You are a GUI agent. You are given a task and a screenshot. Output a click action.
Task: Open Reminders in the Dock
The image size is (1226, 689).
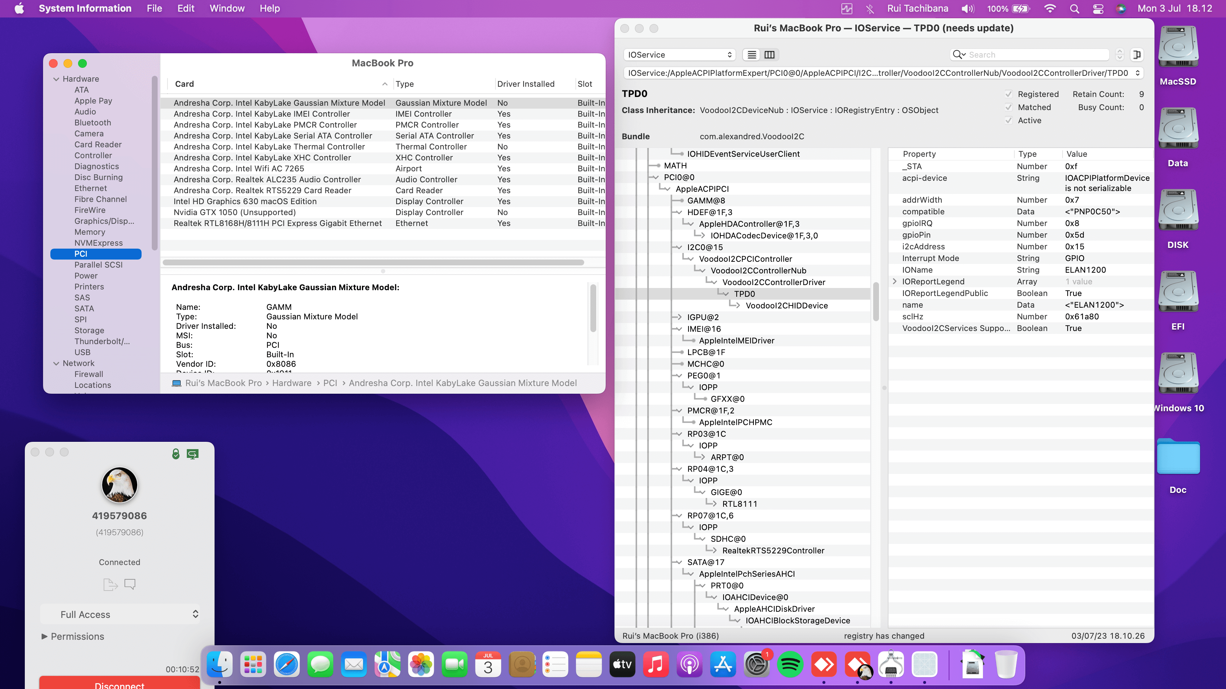(555, 664)
